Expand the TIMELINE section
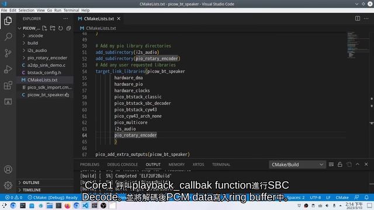The image size is (374, 210). (45, 190)
